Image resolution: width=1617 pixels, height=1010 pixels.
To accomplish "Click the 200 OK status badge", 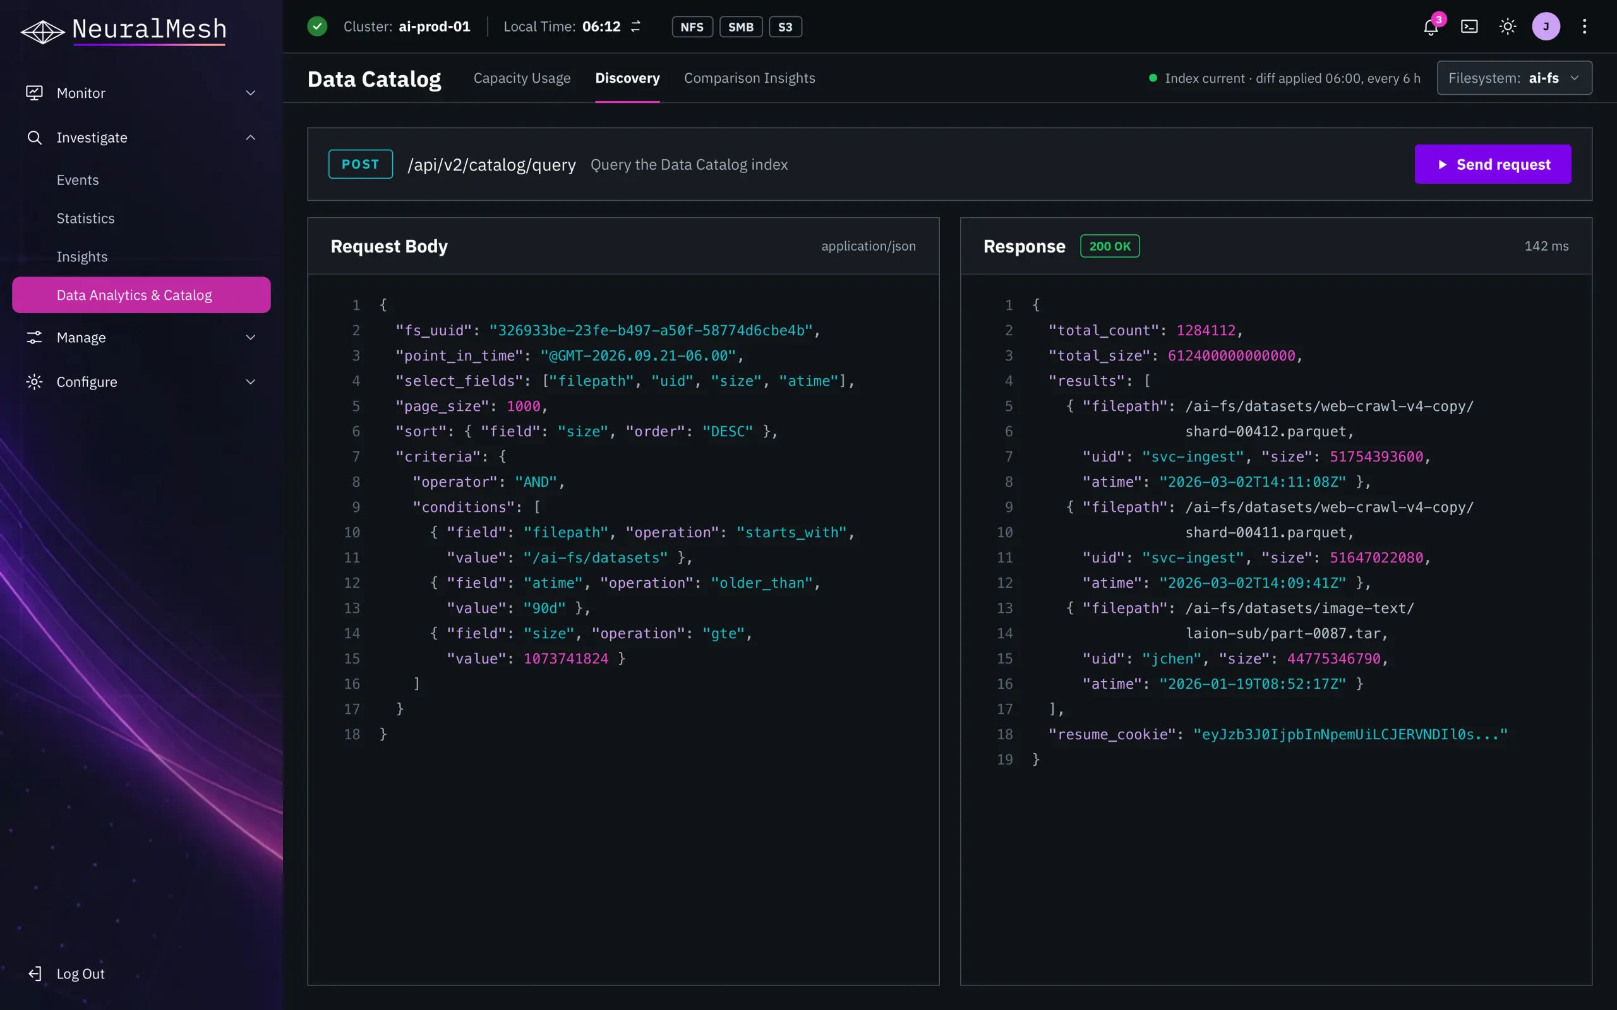I will click(x=1109, y=246).
